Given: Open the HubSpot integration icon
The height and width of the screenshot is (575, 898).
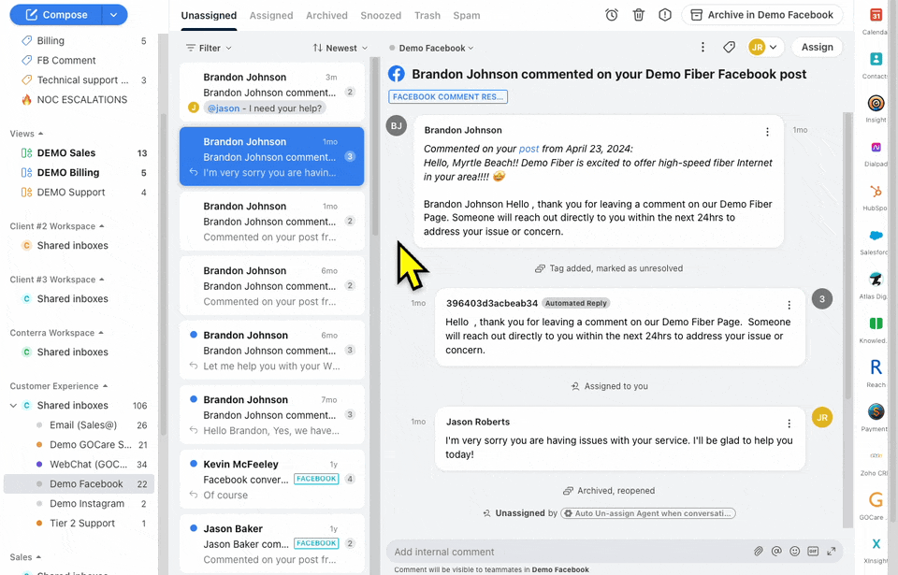Looking at the screenshot, I should (876, 192).
